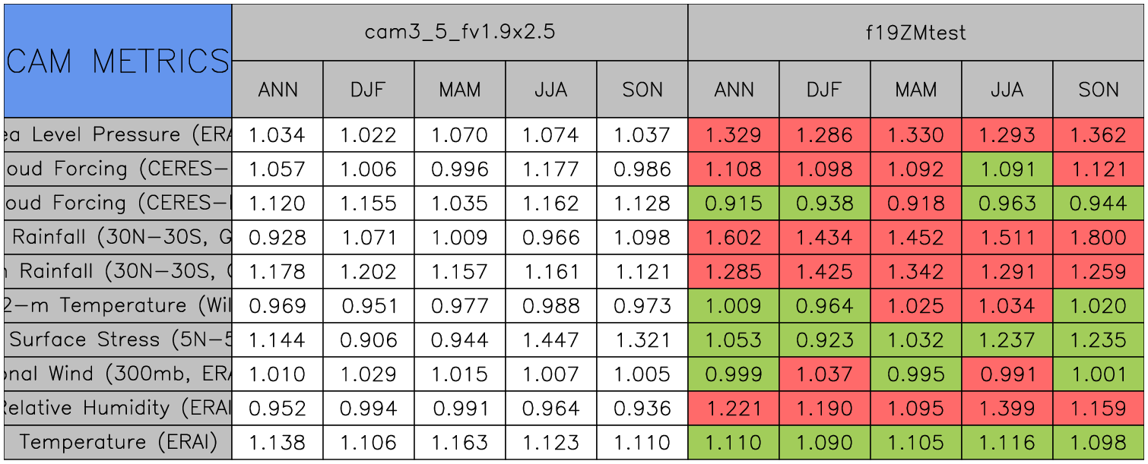The image size is (1148, 464).
Task: Select the Sea Level Pressure row label
Action: 118,135
